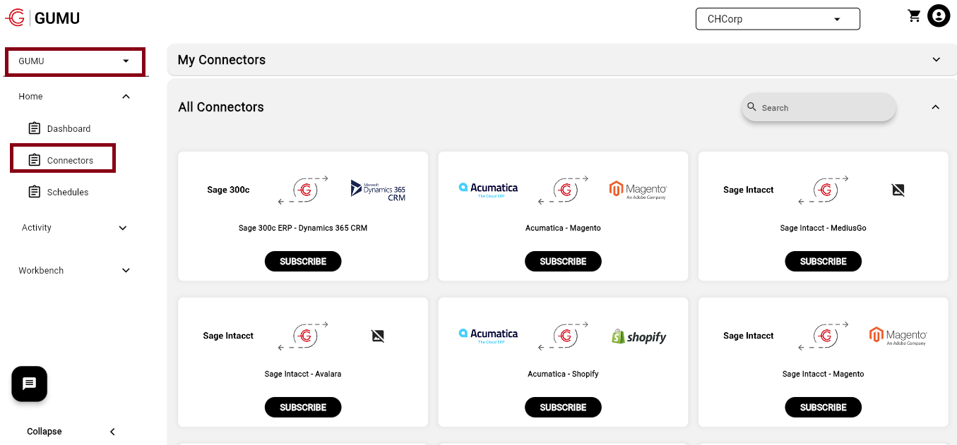Open the chat support bubble icon
This screenshot has width=957, height=445.
pyautogui.click(x=30, y=384)
